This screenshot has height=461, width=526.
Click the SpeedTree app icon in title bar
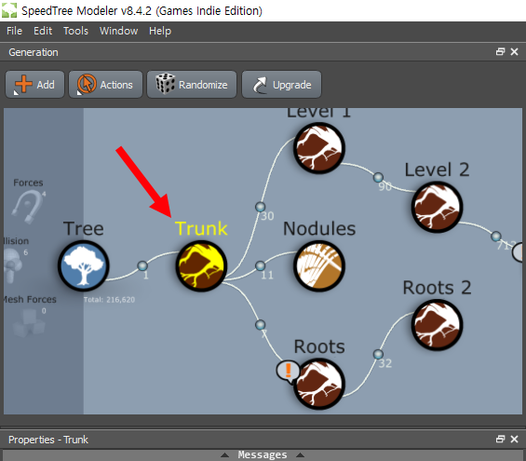coord(9,10)
